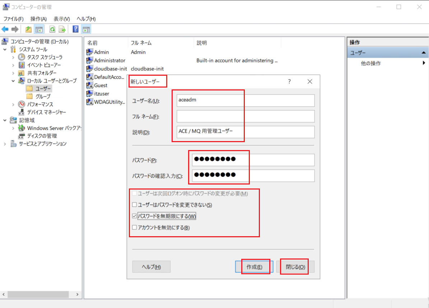Click the 作成(E) create button
The width and height of the screenshot is (429, 308).
pyautogui.click(x=254, y=267)
